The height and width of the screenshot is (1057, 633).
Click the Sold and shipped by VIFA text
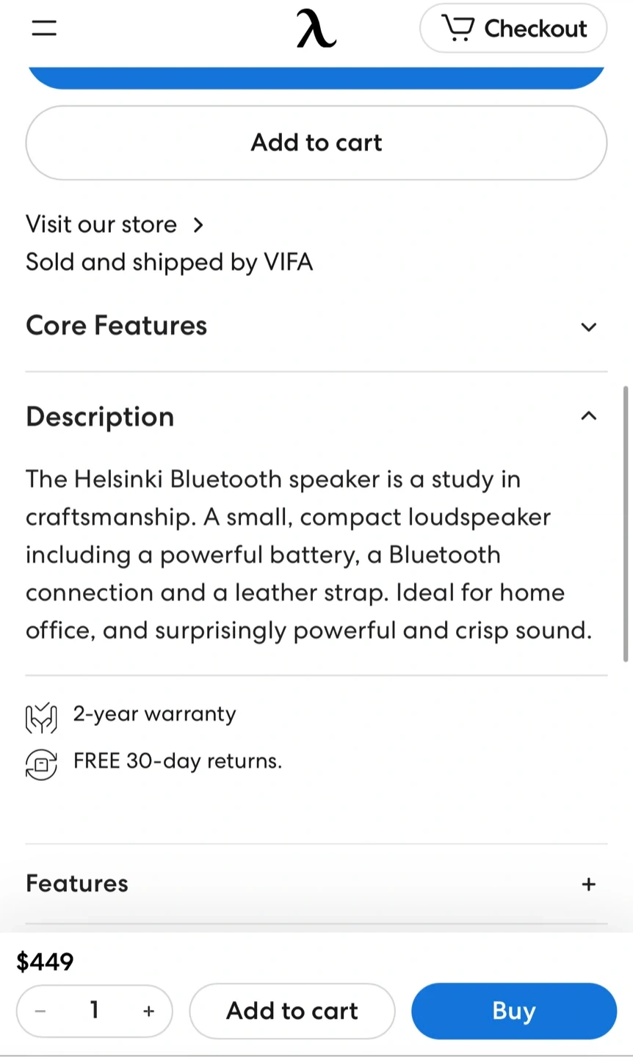[x=170, y=262]
